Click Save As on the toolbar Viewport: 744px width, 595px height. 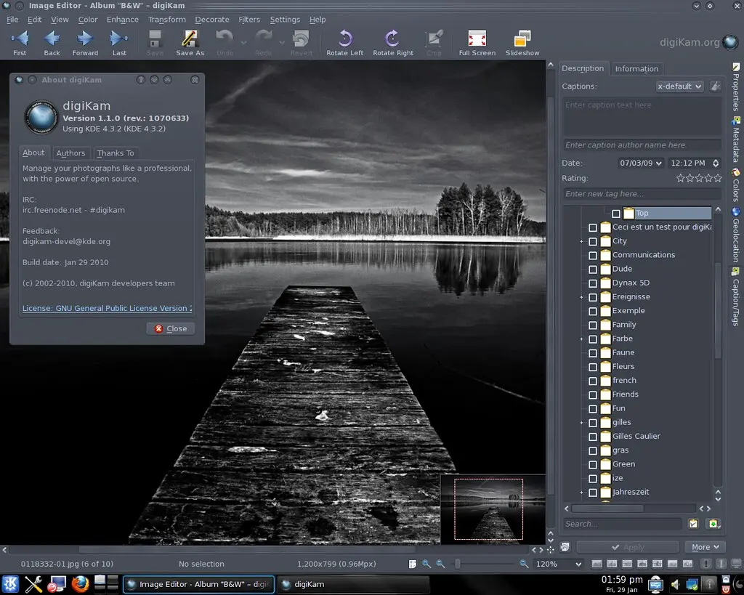tap(190, 41)
